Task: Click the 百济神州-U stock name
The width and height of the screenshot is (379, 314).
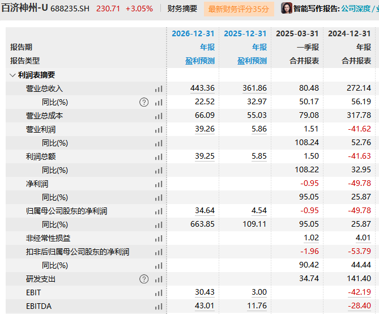Action: (x=25, y=9)
